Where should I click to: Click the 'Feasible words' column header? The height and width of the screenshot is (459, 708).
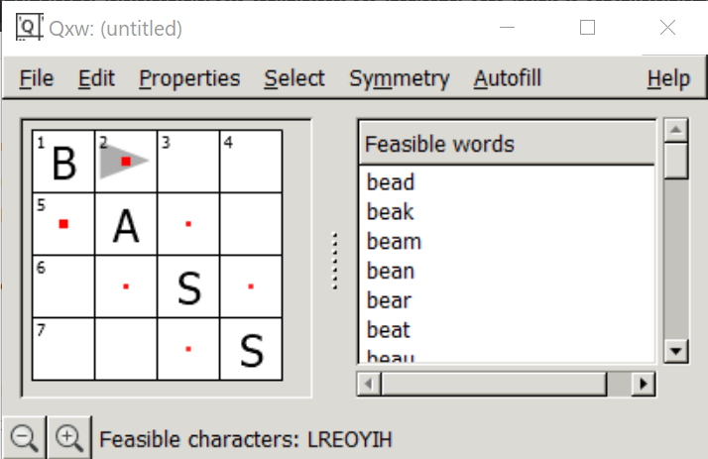507,145
